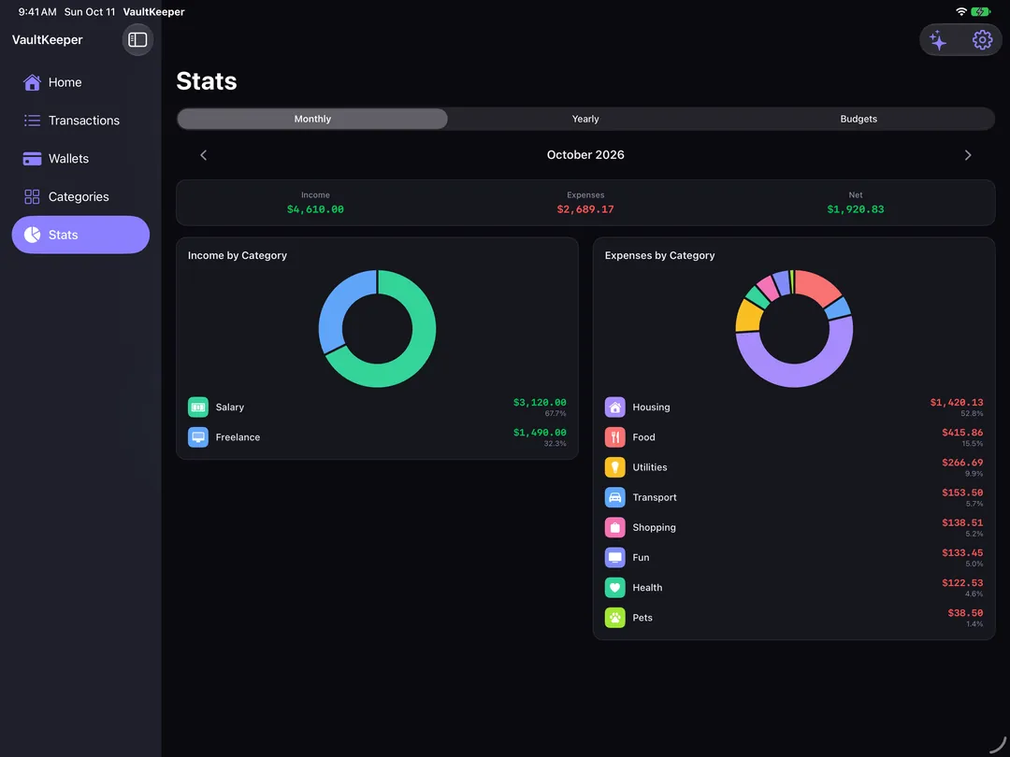Go to next month chevron
1010x757 pixels.
pos(968,155)
